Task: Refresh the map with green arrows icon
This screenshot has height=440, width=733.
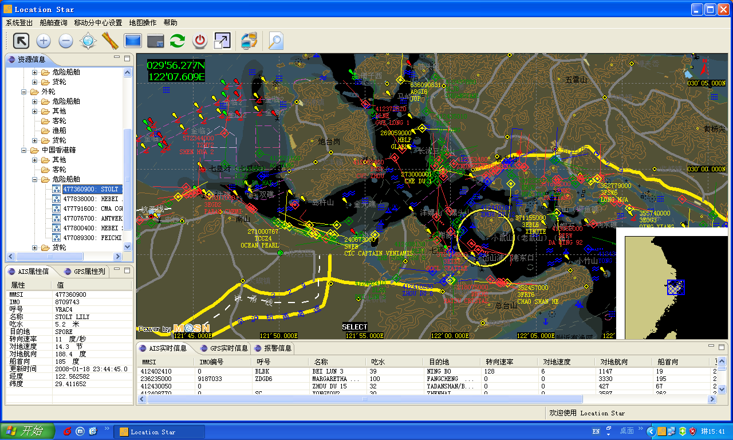Action: coord(178,41)
